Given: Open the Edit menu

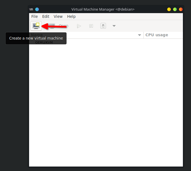Looking at the screenshot, I should pyautogui.click(x=46, y=16).
